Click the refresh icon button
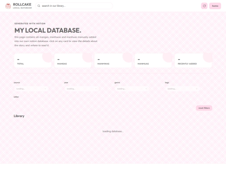This screenshot has height=170, width=226. coord(204,6)
